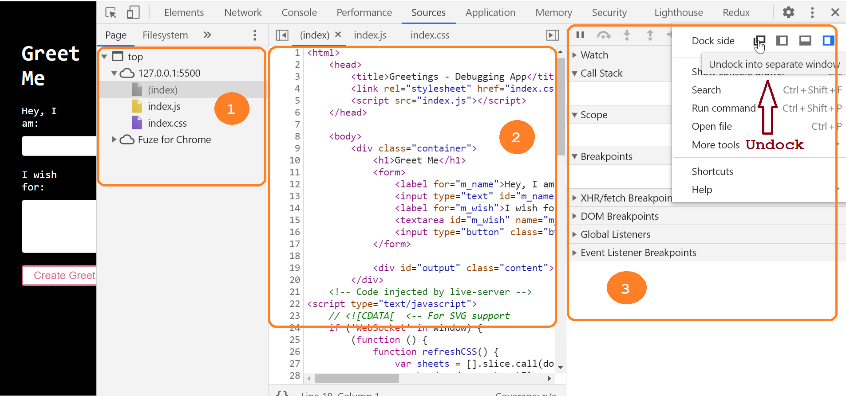This screenshot has height=396, width=846.
Task: Click the step out arrow icon
Action: point(650,35)
